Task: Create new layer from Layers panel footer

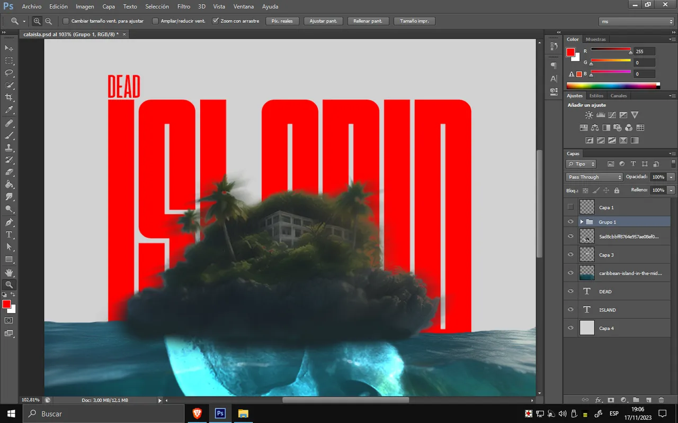Action: [648, 400]
